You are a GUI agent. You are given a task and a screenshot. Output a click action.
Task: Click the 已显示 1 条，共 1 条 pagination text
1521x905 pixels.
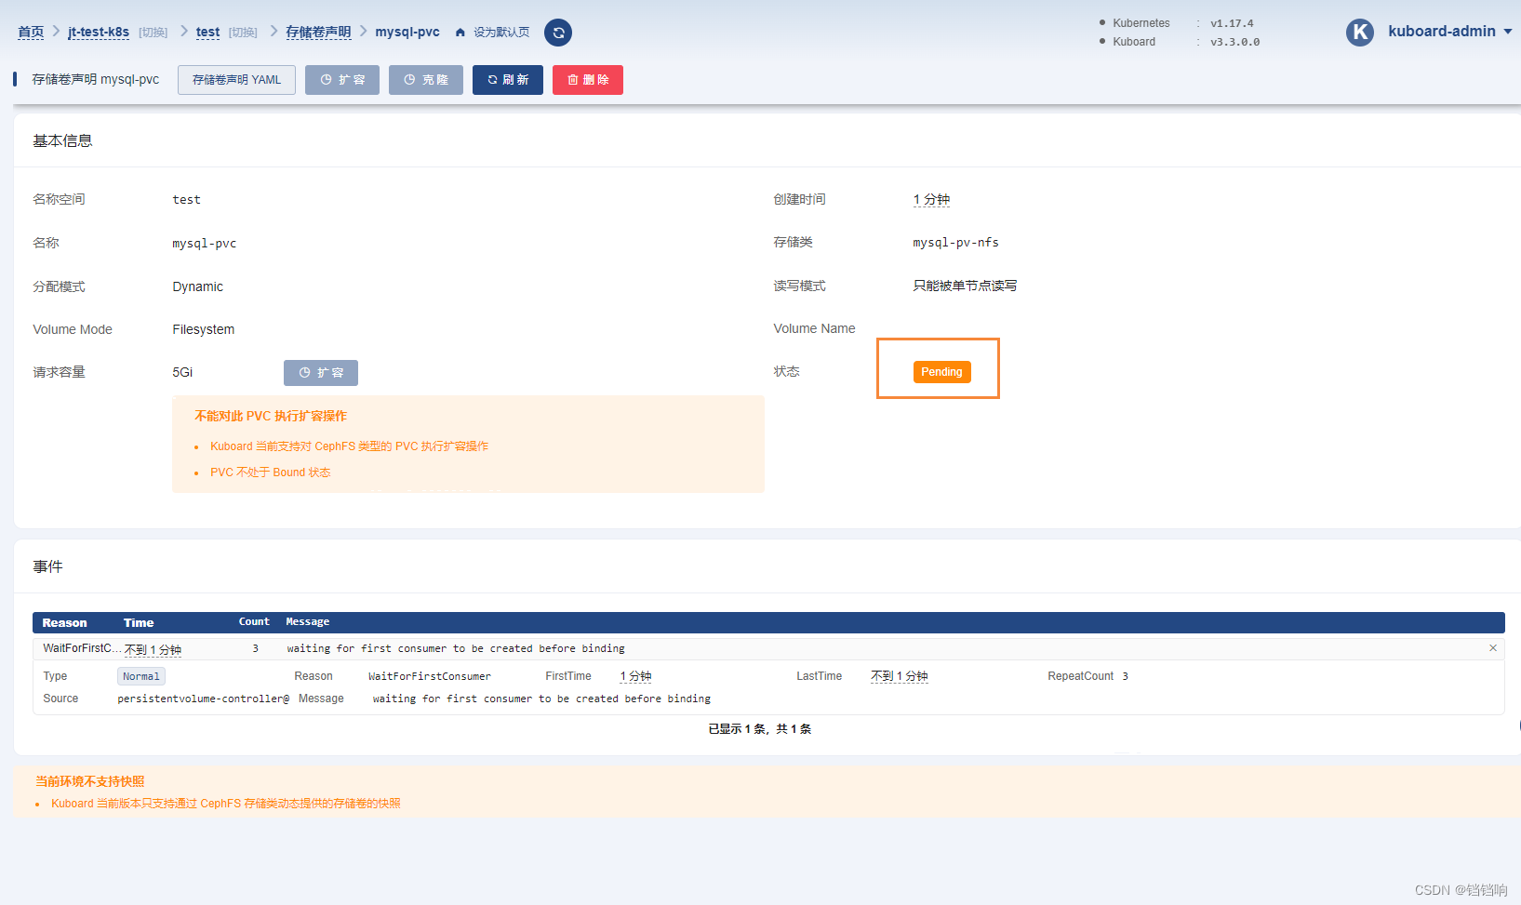760,729
